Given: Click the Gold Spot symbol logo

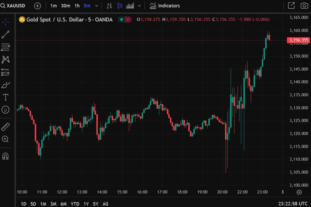Looking at the screenshot, I should (x=22, y=19).
